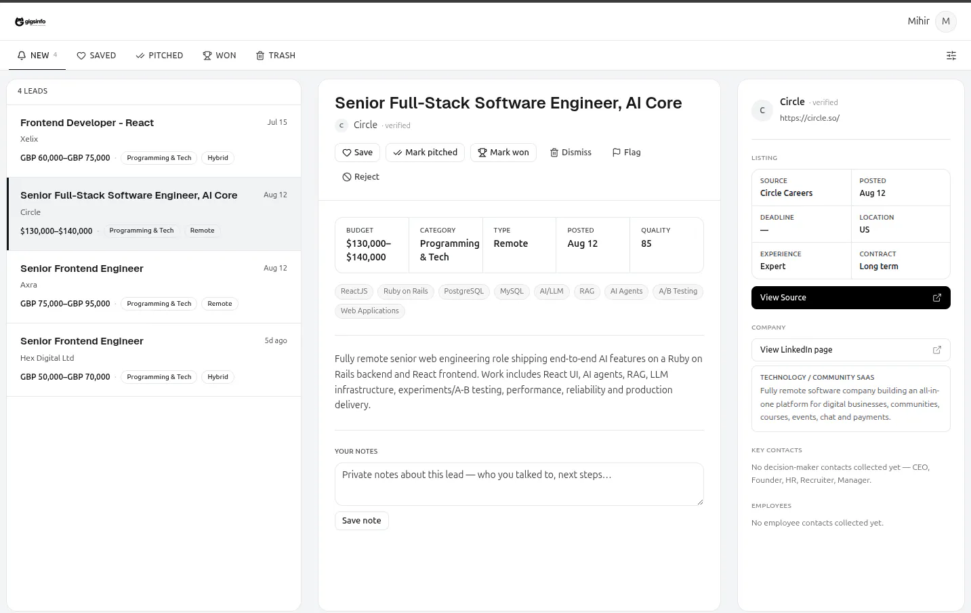Save this lead with heart button

[x=357, y=153]
